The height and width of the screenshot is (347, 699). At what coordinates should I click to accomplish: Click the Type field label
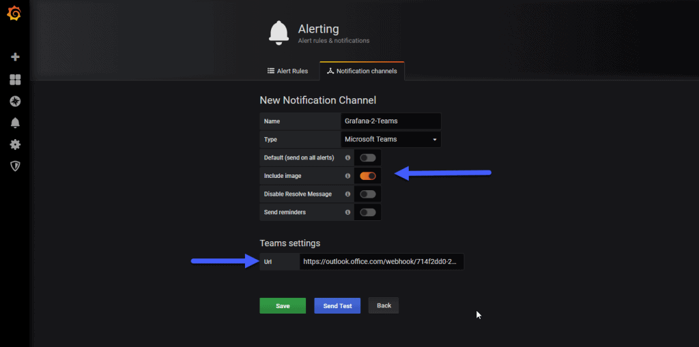point(270,140)
